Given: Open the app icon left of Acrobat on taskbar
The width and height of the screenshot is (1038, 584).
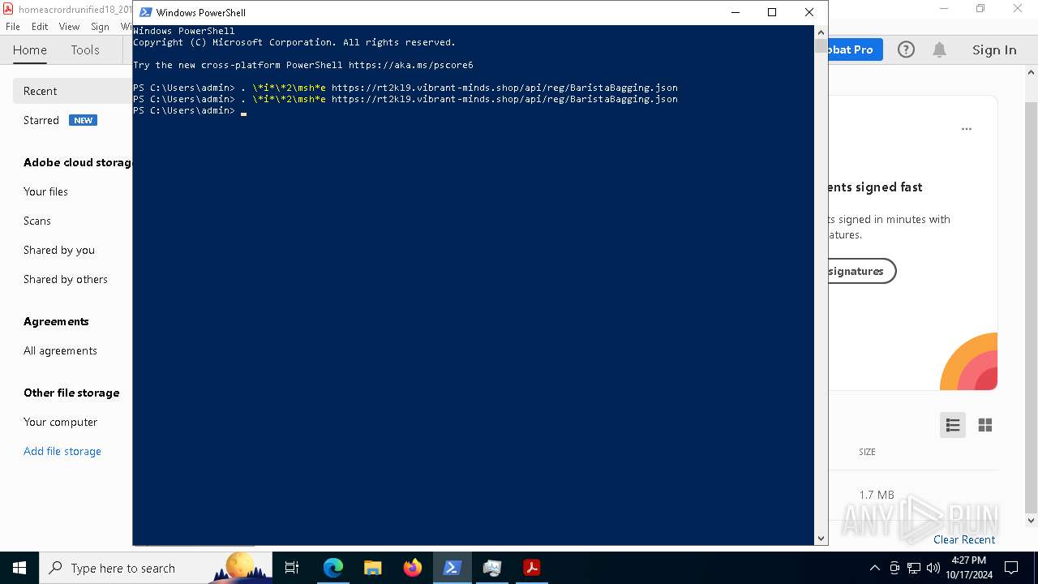Looking at the screenshot, I should (x=492, y=568).
